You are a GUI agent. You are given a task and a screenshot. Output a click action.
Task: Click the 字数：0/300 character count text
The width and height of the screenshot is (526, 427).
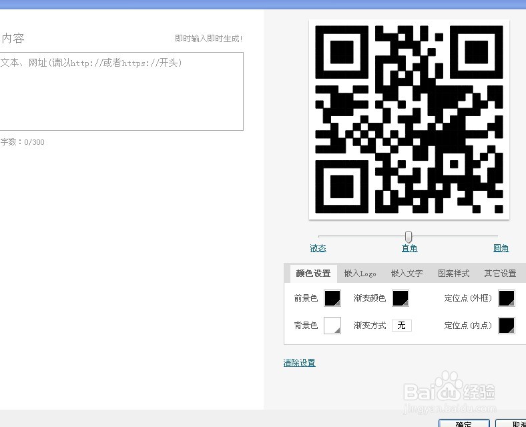pyautogui.click(x=22, y=142)
